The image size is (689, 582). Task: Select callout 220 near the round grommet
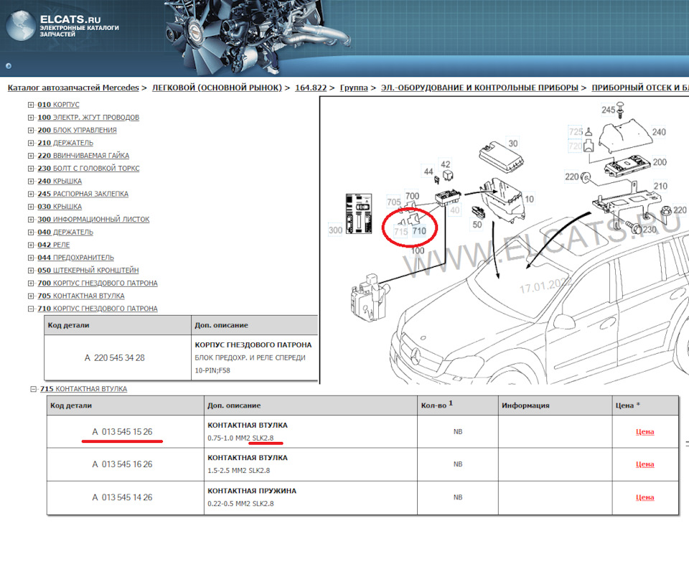(x=571, y=176)
